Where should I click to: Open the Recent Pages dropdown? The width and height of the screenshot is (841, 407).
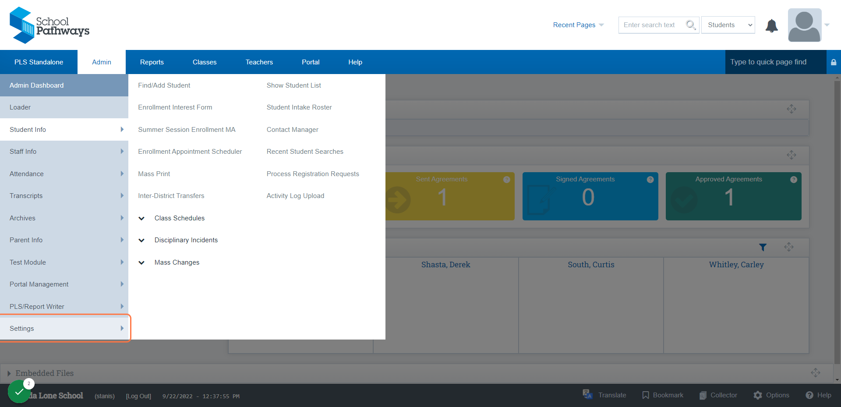coord(578,25)
